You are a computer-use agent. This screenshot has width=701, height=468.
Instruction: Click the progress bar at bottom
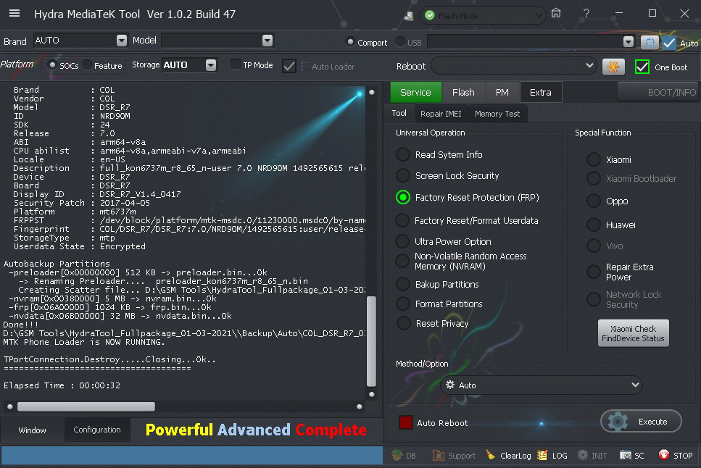click(x=192, y=456)
